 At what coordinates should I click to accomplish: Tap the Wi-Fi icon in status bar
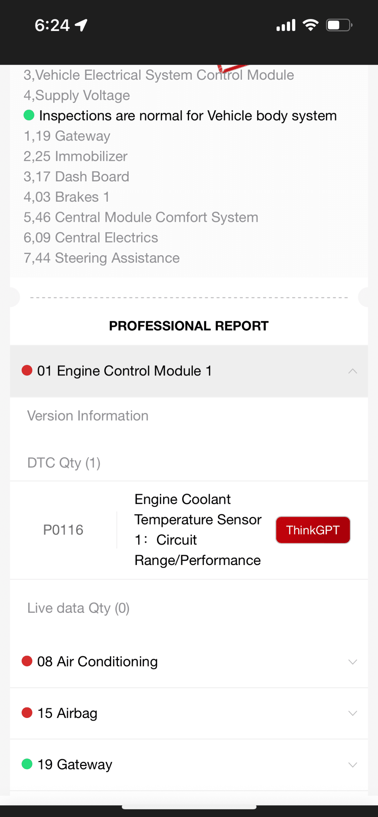[310, 25]
